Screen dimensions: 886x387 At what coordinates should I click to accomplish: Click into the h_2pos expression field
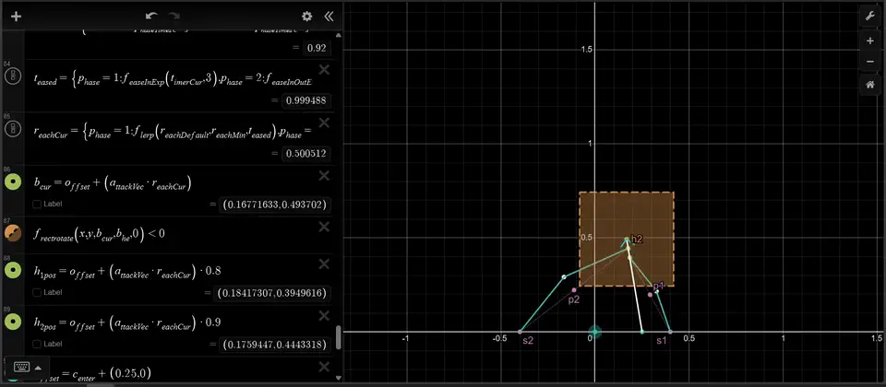click(x=127, y=322)
